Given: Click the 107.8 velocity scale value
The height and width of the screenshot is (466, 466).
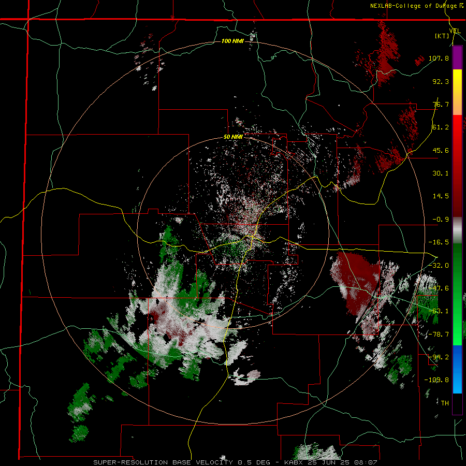Looking at the screenshot, I should 439,58.
